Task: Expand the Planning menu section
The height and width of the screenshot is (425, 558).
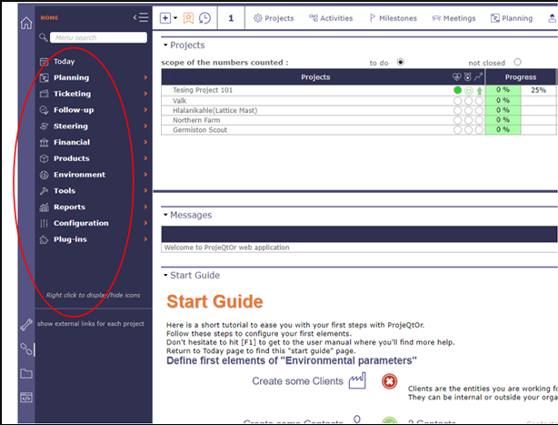Action: (72, 78)
